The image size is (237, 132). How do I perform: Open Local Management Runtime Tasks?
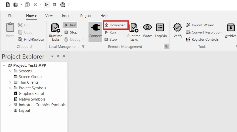(x=55, y=28)
